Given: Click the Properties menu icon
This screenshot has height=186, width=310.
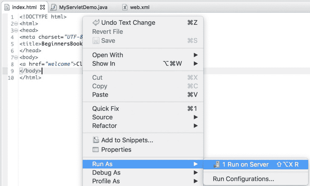Looking at the screenshot, I should click(96, 149).
